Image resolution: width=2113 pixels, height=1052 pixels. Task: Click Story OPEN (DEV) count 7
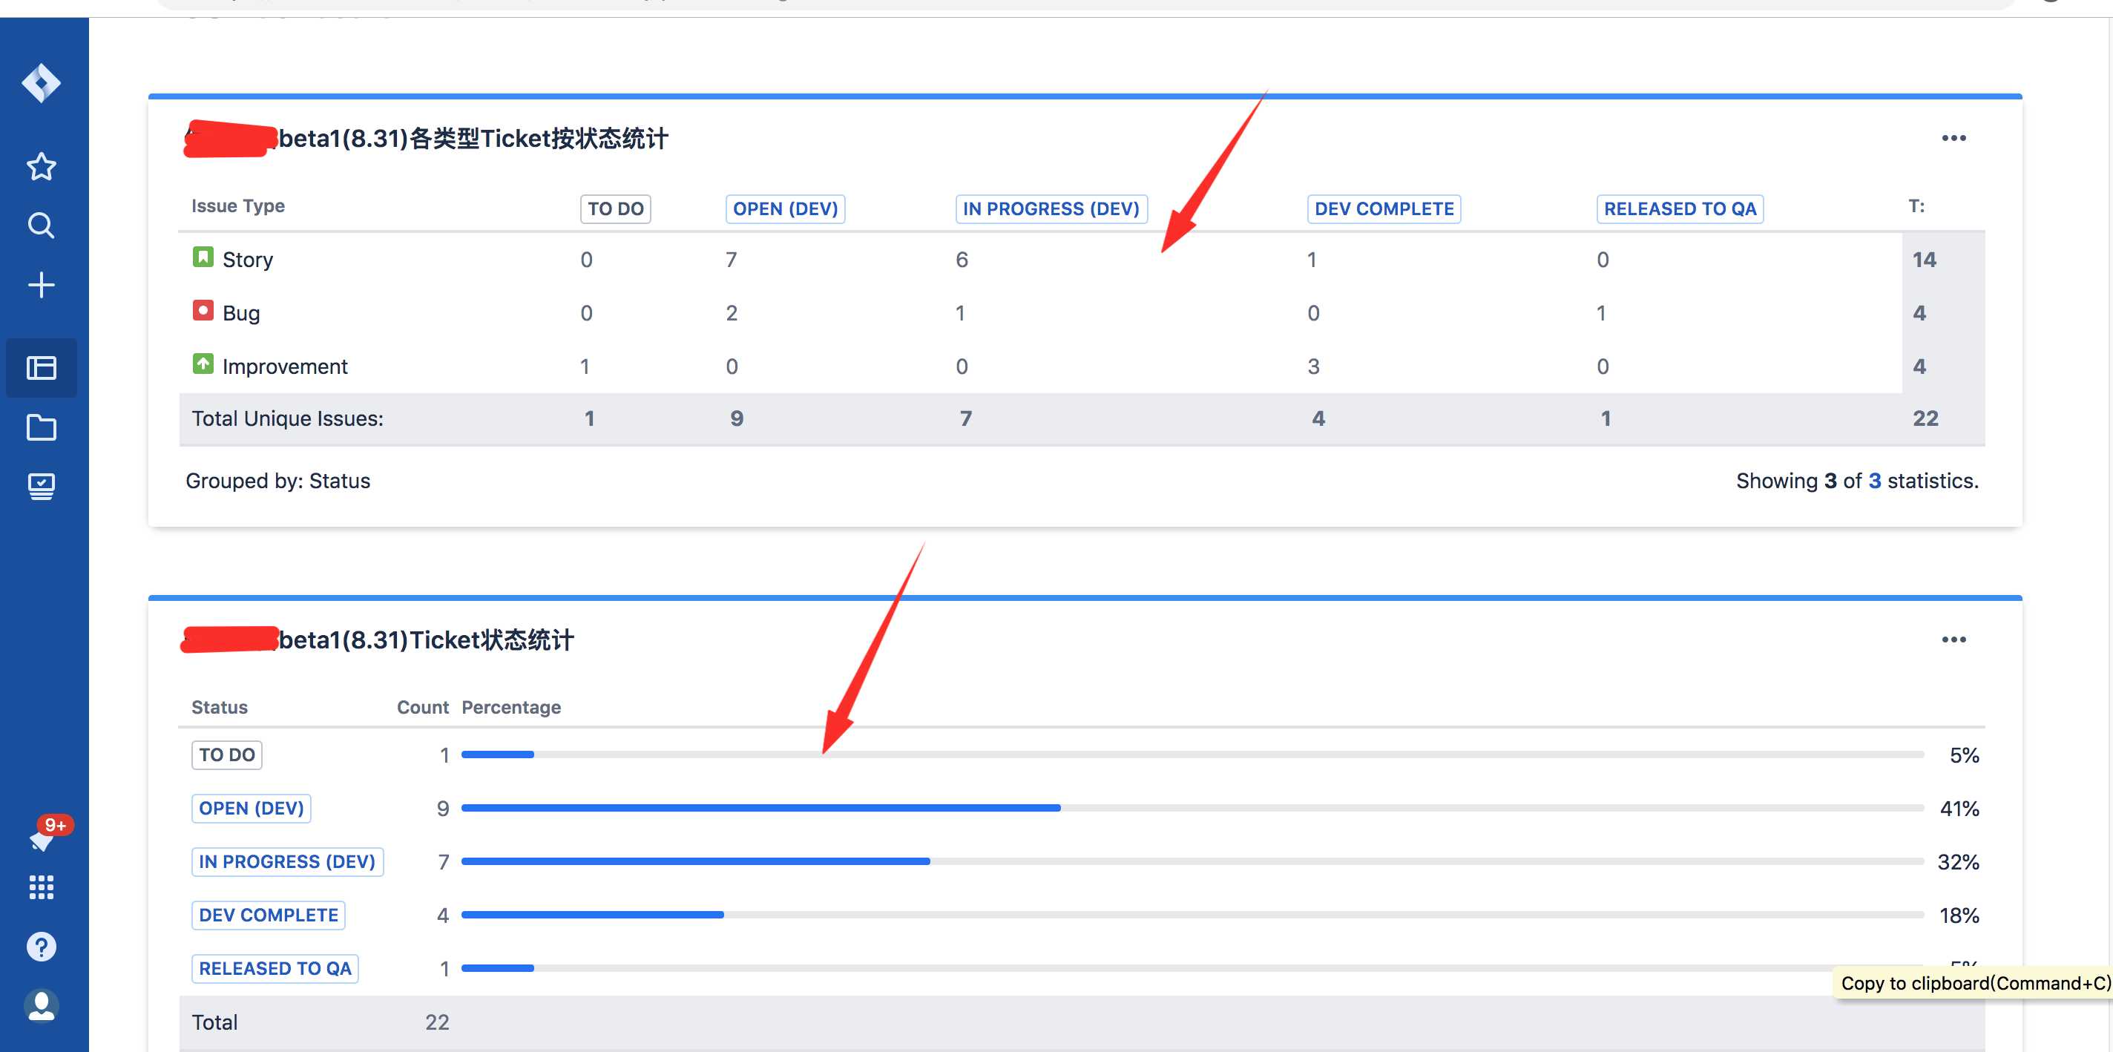coord(731,260)
